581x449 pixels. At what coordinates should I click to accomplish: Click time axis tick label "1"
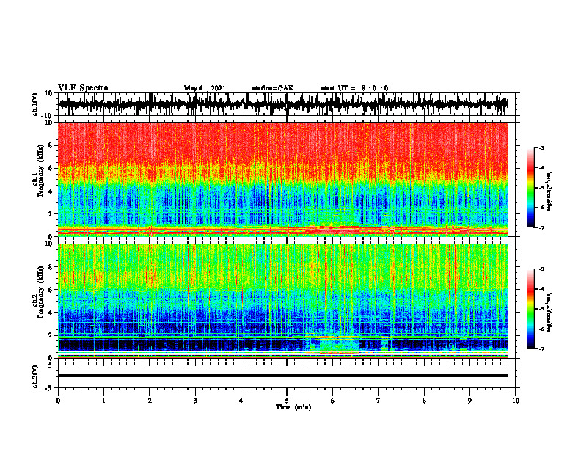pos(103,401)
